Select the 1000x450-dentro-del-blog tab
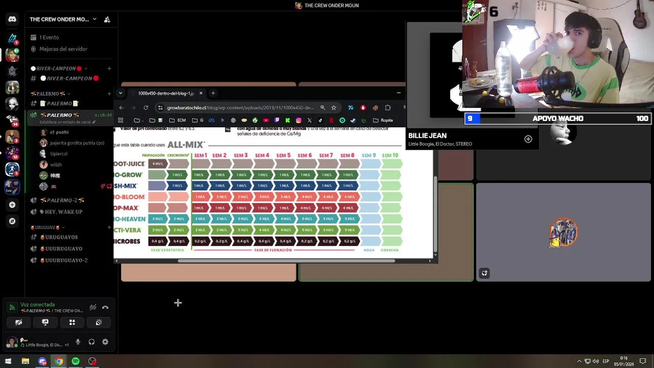 coord(166,93)
